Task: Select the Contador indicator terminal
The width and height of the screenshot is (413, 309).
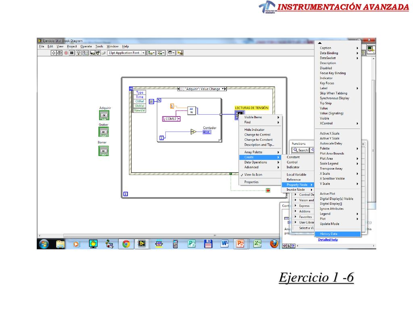Action: coord(207,132)
